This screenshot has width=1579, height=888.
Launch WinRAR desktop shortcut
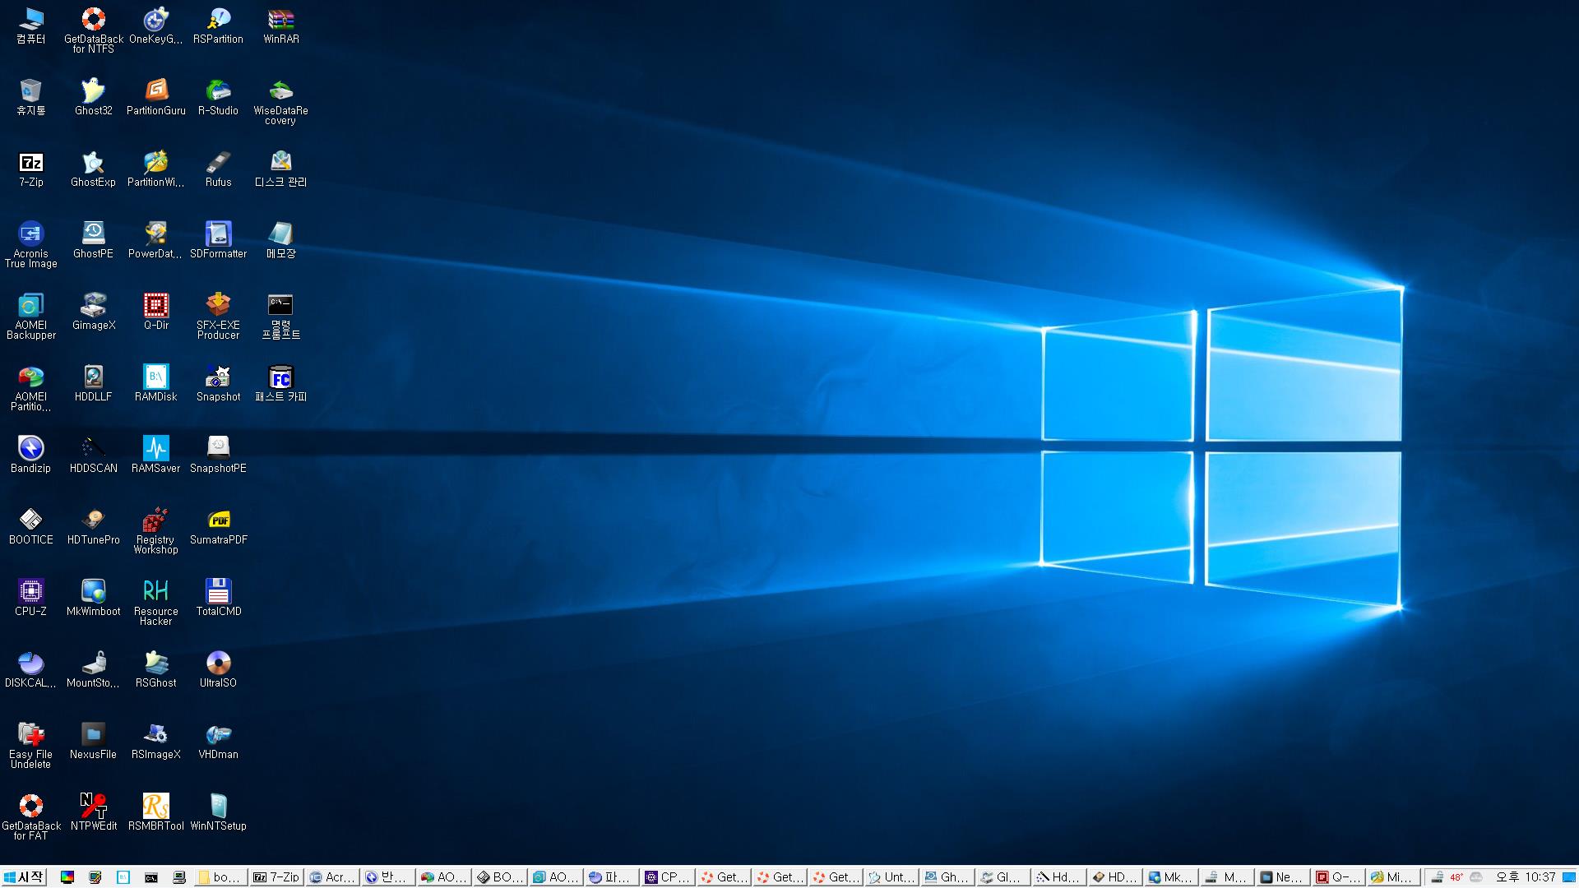click(281, 25)
